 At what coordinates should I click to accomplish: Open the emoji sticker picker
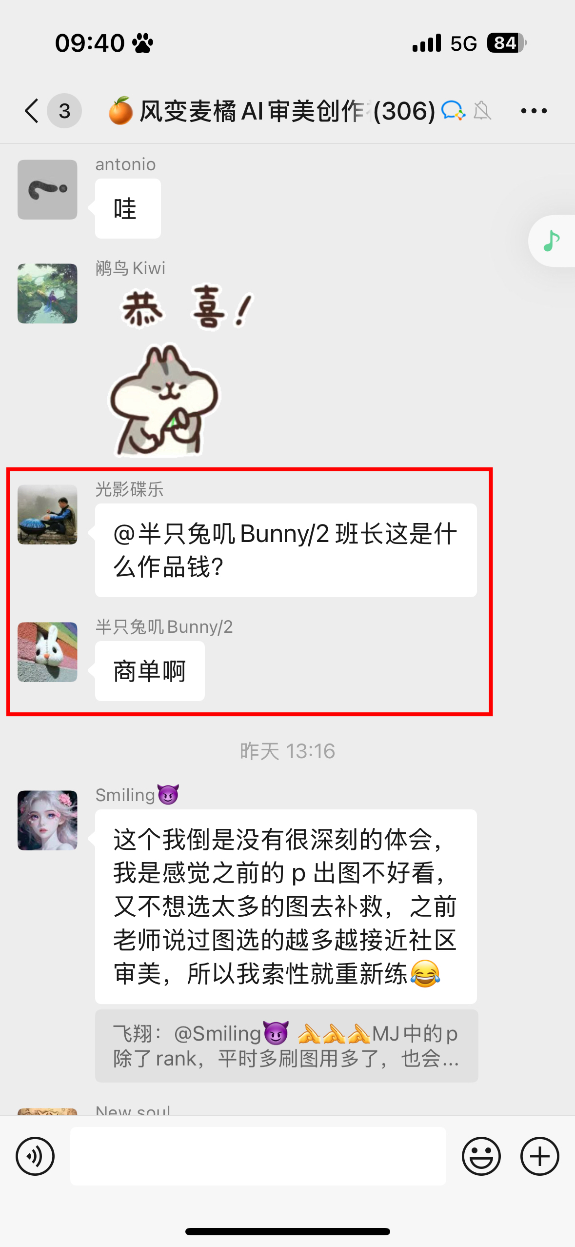(x=481, y=1156)
